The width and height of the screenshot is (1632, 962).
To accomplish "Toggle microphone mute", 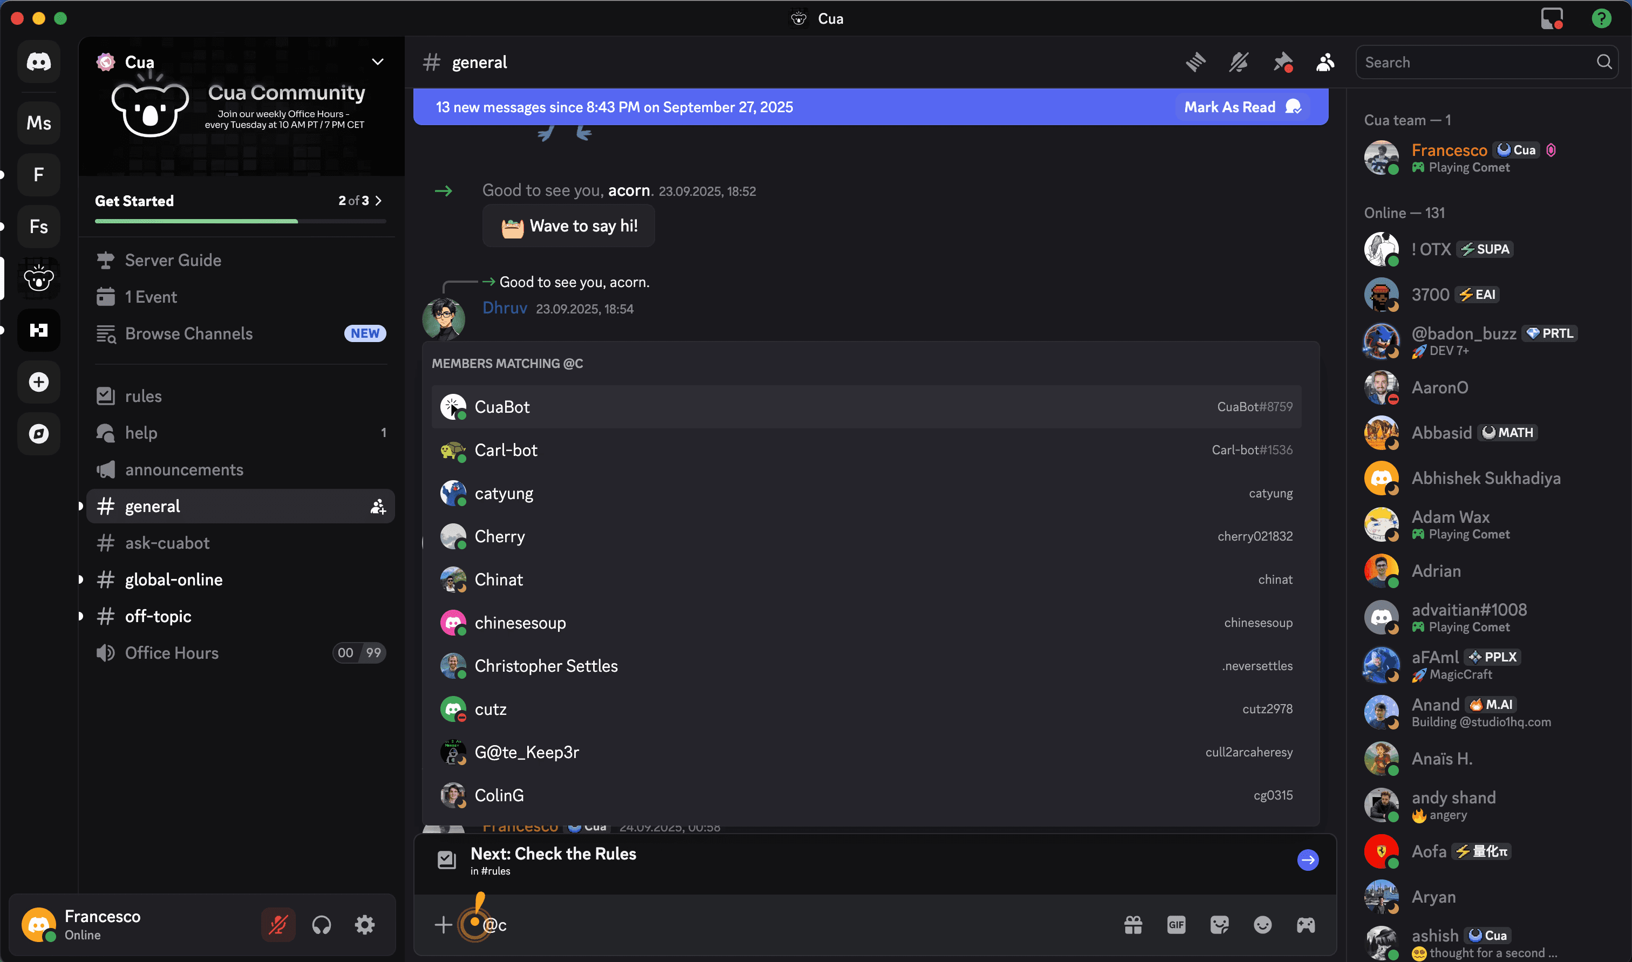I will (x=278, y=925).
